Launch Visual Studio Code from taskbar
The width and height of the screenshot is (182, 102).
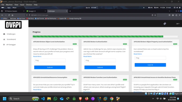tap(43, 99)
